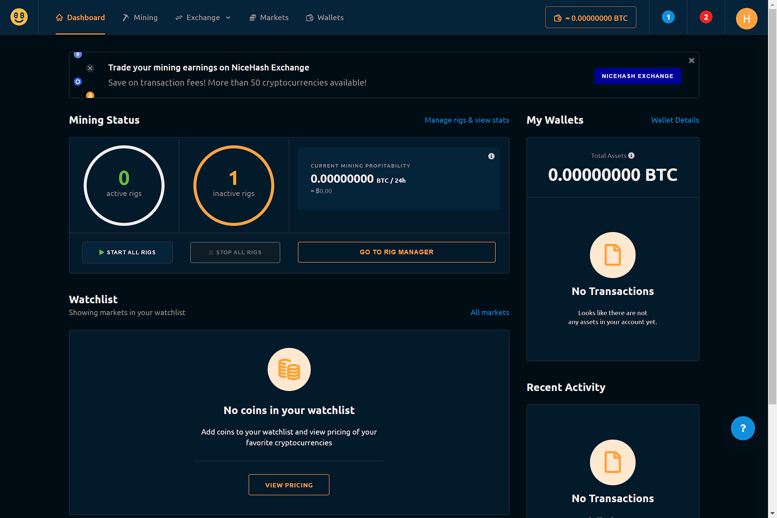This screenshot has width=777, height=518.
Task: Open the red alert badge 2
Action: pos(706,17)
